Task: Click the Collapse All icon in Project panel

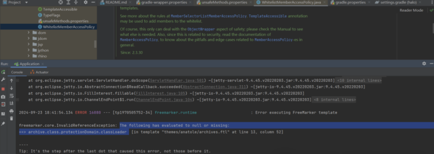Action: tap(76, 2)
